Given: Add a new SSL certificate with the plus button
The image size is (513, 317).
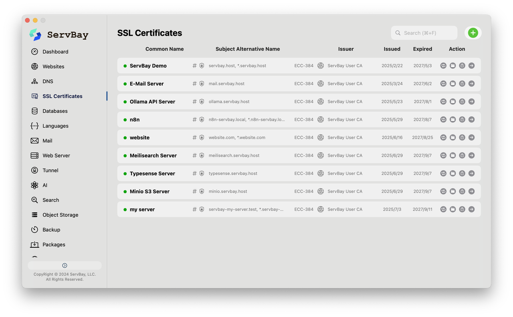Looking at the screenshot, I should coord(473,33).
